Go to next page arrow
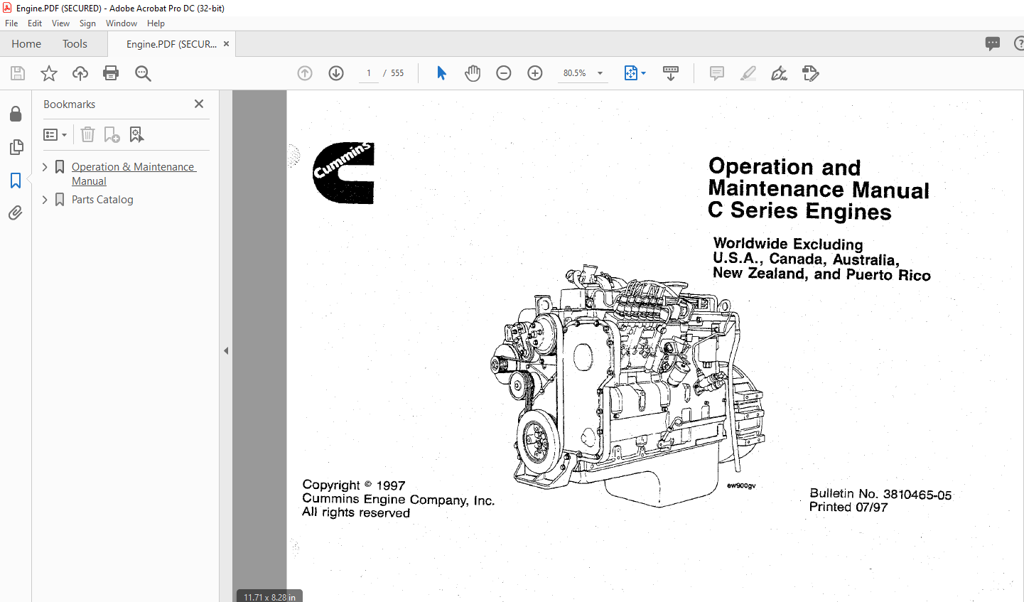The width and height of the screenshot is (1024, 602). click(x=336, y=73)
